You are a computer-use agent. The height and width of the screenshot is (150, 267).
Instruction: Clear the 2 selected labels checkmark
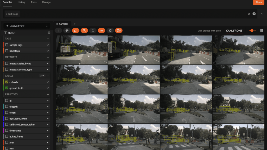point(42,76)
